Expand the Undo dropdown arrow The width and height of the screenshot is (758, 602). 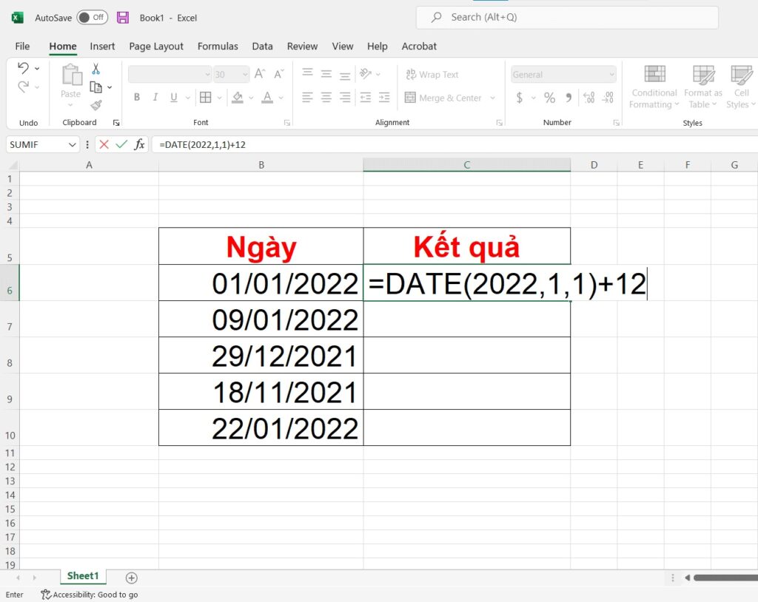coord(36,67)
